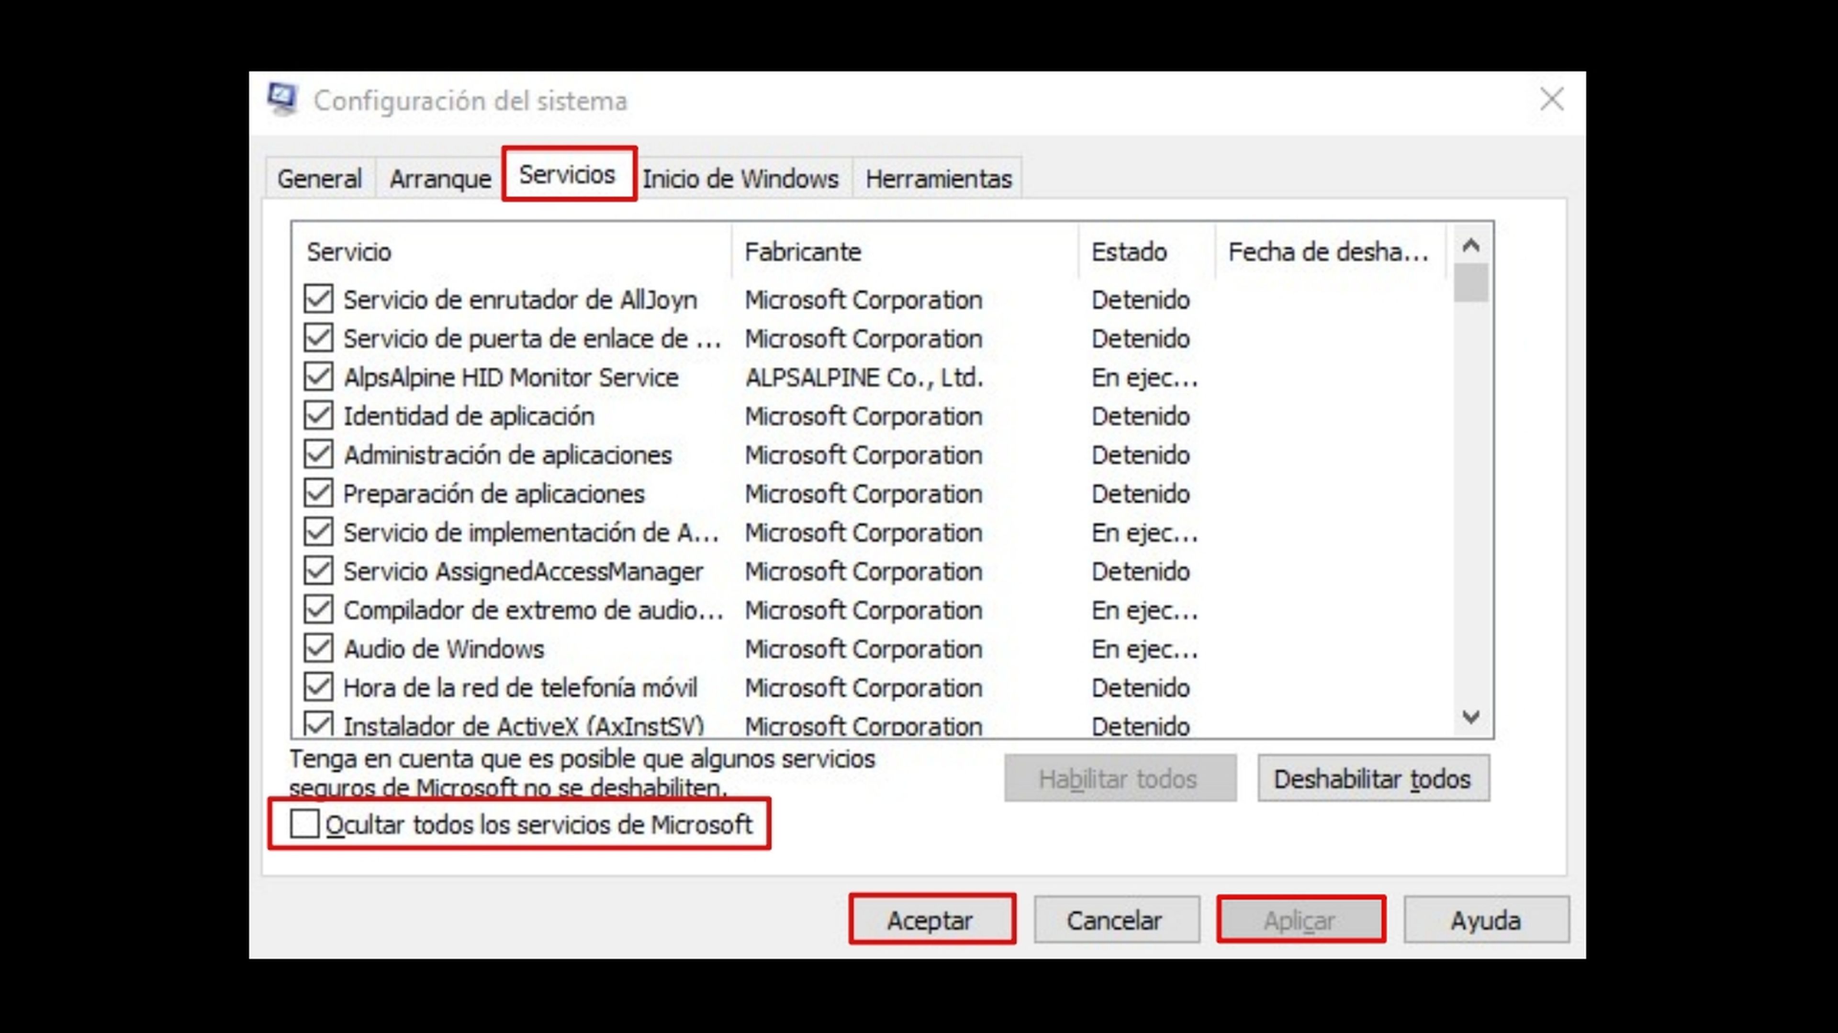Click En ejec... status of AlpsAlpine row

click(x=1144, y=377)
